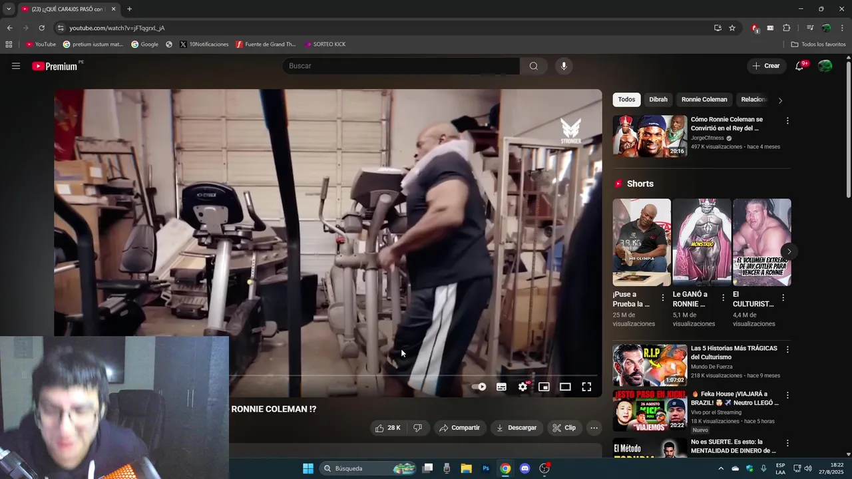The width and height of the screenshot is (852, 479).
Task: Enable the miniplayer view
Action: 544,387
